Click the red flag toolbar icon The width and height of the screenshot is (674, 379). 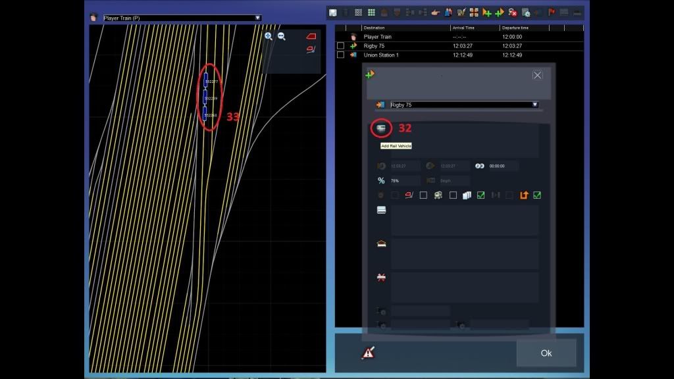(552, 12)
